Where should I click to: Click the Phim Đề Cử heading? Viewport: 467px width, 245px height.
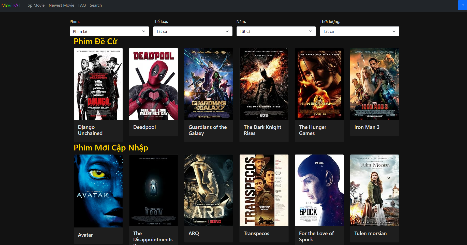[95, 41]
